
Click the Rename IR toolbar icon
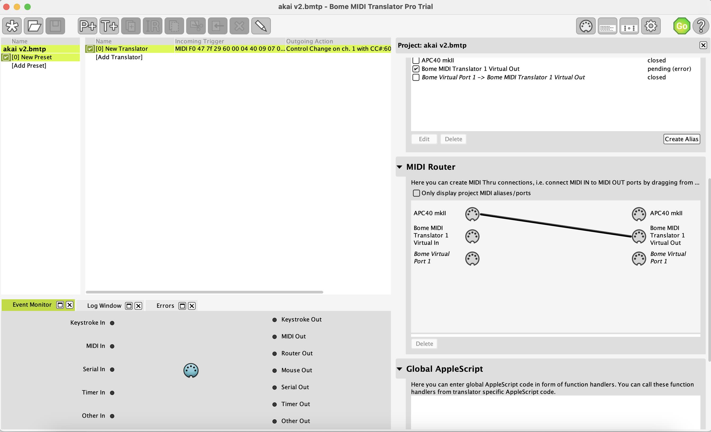click(x=152, y=26)
